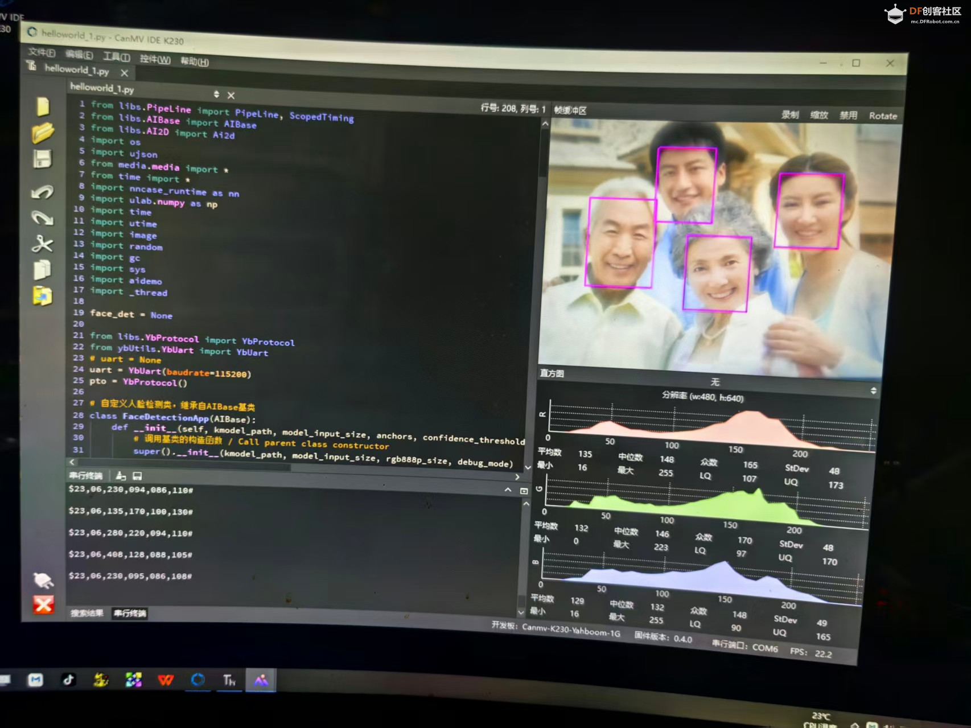
Task: Switch to the 搜索结果 tab
Action: tap(87, 613)
